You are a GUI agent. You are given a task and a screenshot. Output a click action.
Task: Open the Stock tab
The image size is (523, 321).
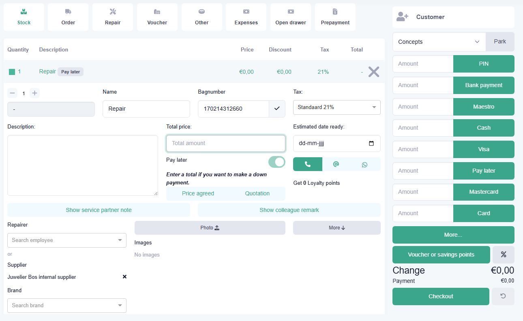24,17
